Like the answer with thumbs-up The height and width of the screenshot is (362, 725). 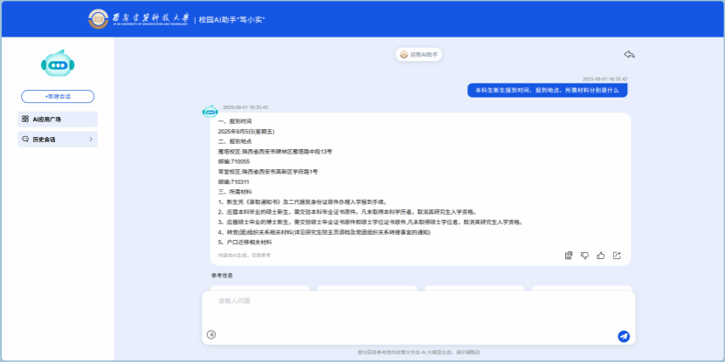pos(601,256)
